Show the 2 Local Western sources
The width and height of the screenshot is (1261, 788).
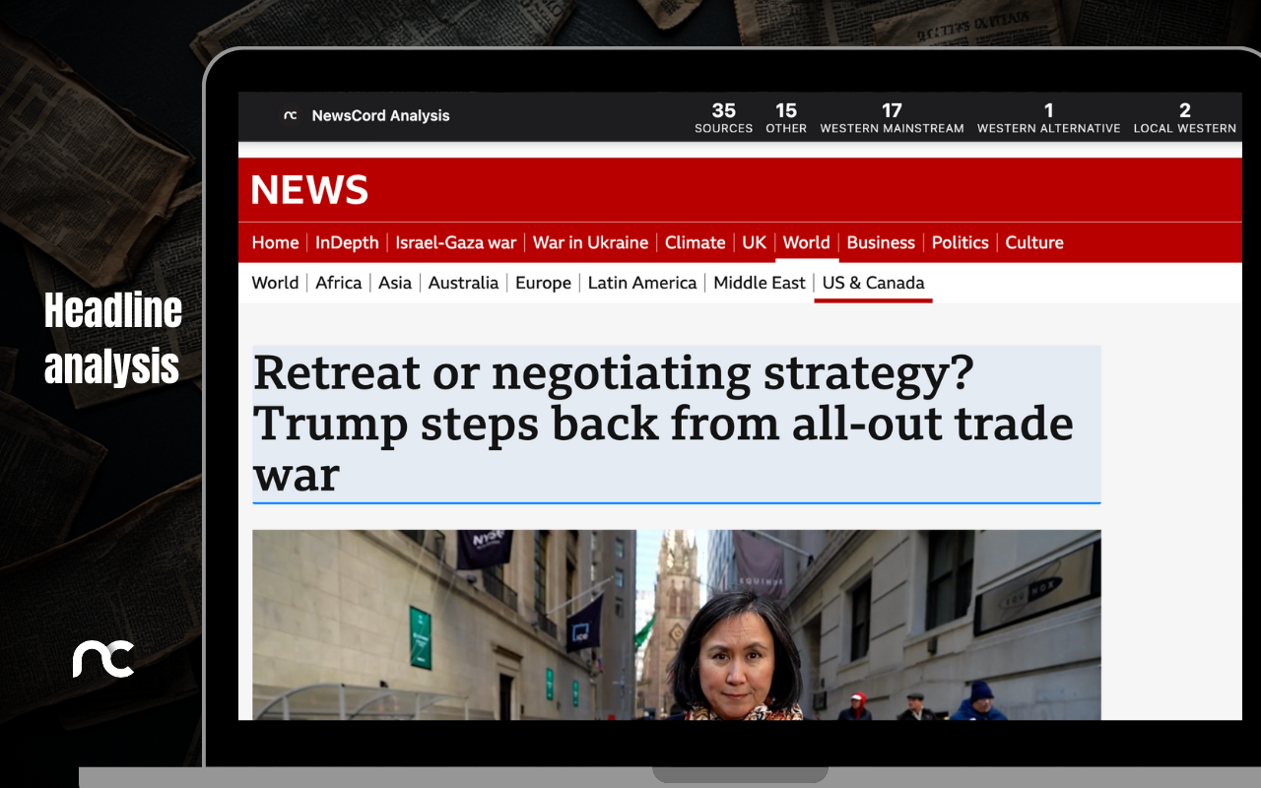coord(1184,117)
